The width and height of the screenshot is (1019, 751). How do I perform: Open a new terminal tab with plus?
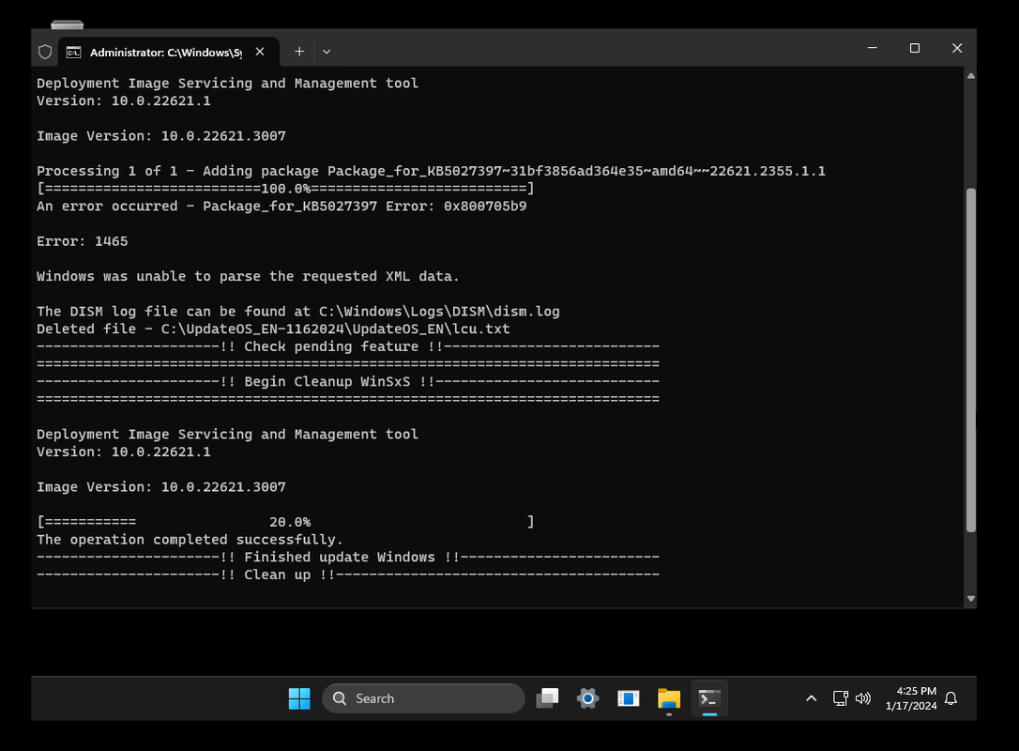[x=299, y=52]
